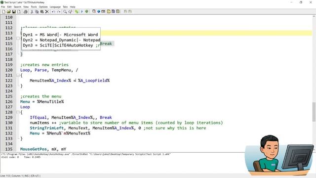Click 'numItems ++' on line 130
The height and width of the screenshot is (178, 316).
[43, 123]
